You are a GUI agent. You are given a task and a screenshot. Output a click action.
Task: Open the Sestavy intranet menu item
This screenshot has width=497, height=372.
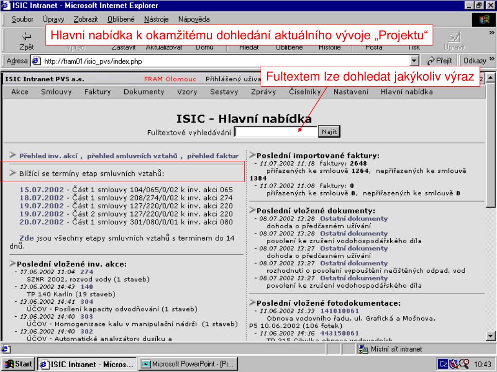(x=224, y=92)
